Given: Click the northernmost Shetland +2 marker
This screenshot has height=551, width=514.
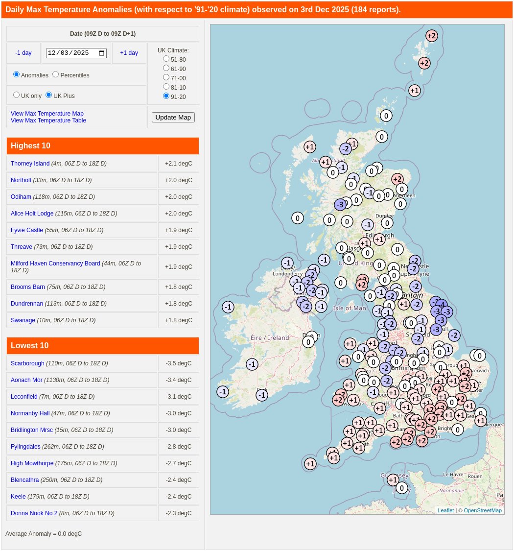Looking at the screenshot, I should coord(432,35).
